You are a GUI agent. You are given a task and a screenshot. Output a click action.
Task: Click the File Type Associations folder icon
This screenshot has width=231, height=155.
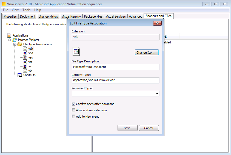(20, 44)
